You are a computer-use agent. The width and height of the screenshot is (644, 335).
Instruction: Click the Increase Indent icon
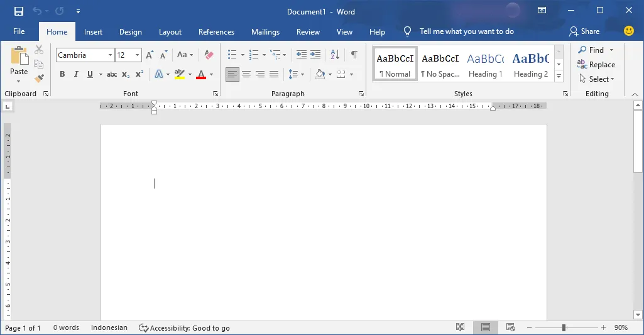[315, 55]
